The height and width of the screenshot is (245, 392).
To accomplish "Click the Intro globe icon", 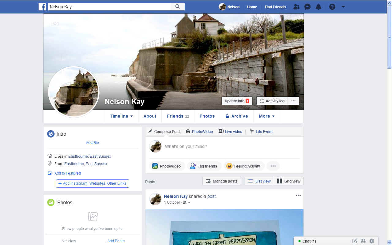I will (51, 134).
